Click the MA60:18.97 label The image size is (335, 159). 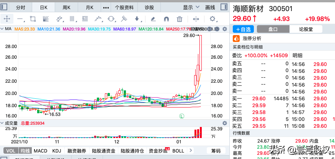click(x=125, y=29)
